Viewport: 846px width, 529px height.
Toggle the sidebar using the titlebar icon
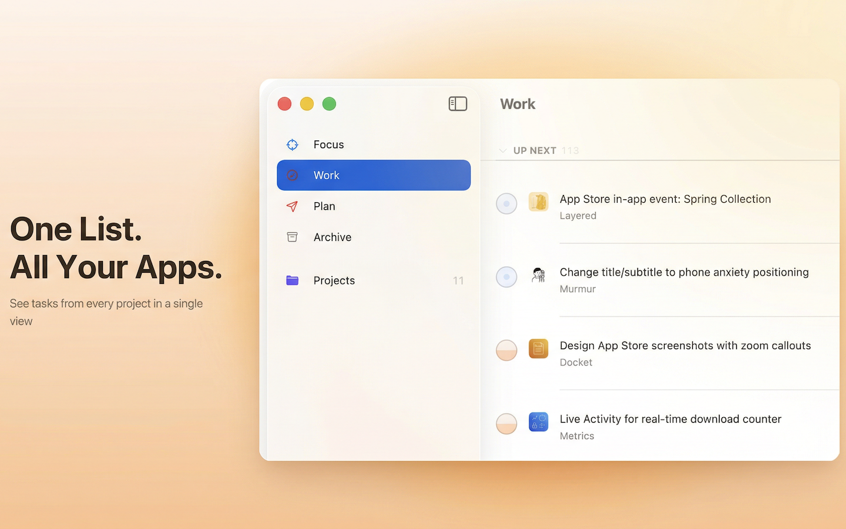(x=458, y=103)
